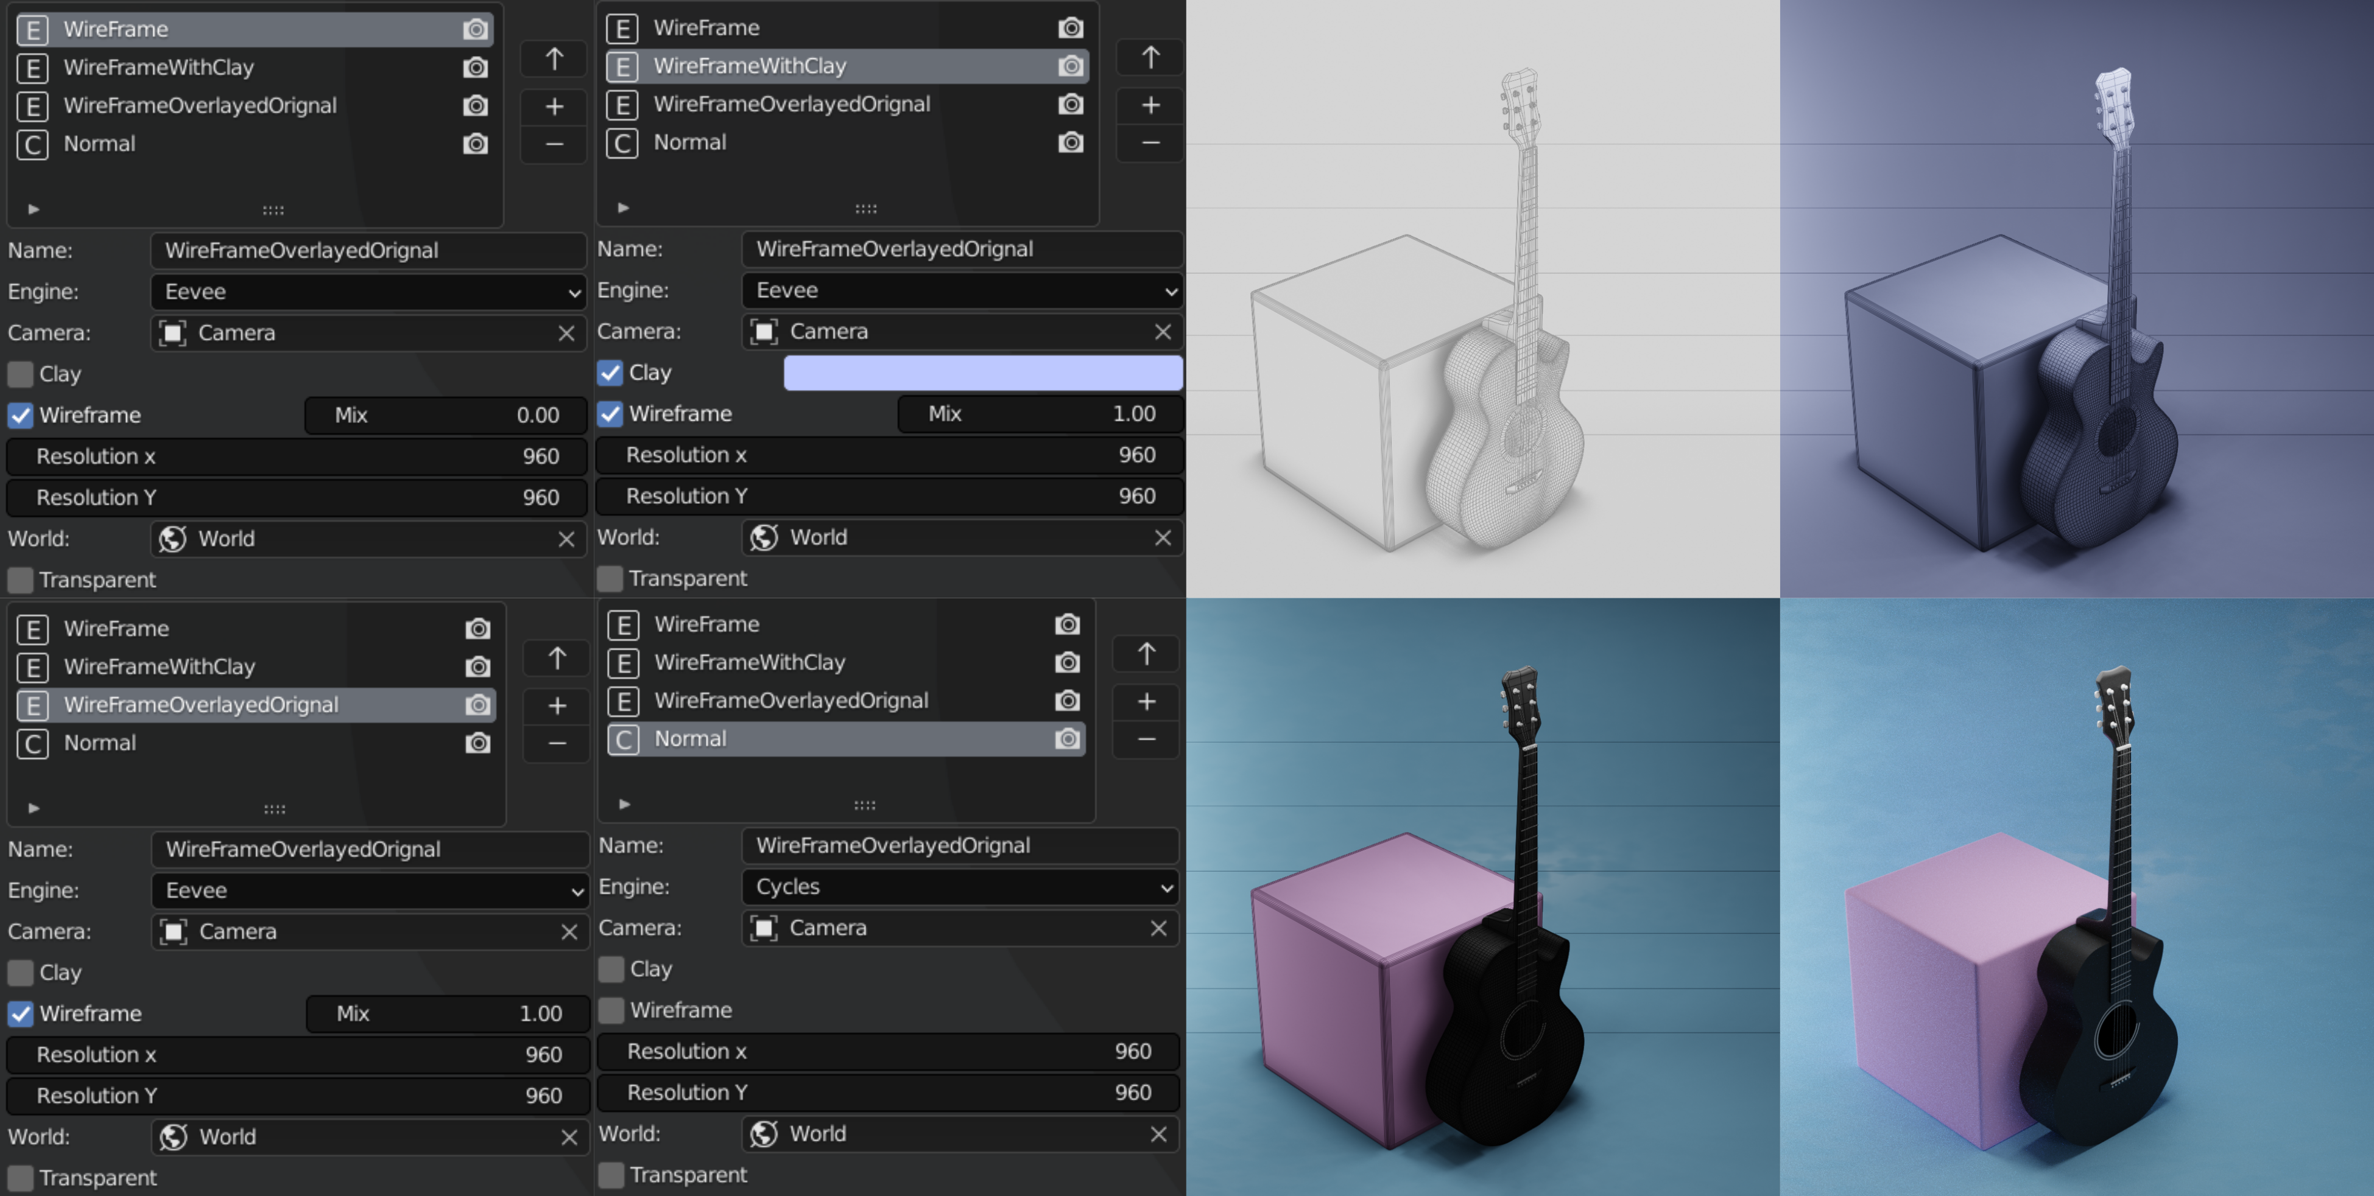The width and height of the screenshot is (2374, 1196).
Task: Click the move-up arrow in bottom-right panel
Action: pyautogui.click(x=1146, y=654)
